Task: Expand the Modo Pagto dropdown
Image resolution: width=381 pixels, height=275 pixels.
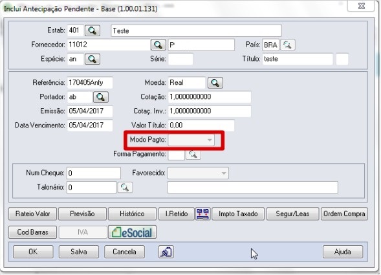Action: 191,140
